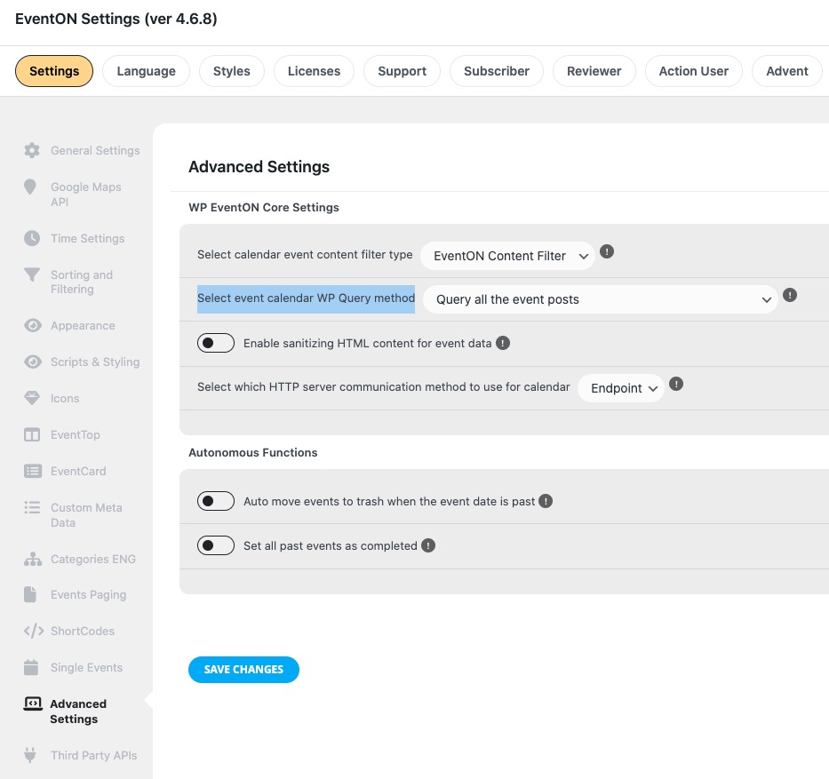Switch to the Language tab
The width and height of the screenshot is (829, 779).
[146, 71]
